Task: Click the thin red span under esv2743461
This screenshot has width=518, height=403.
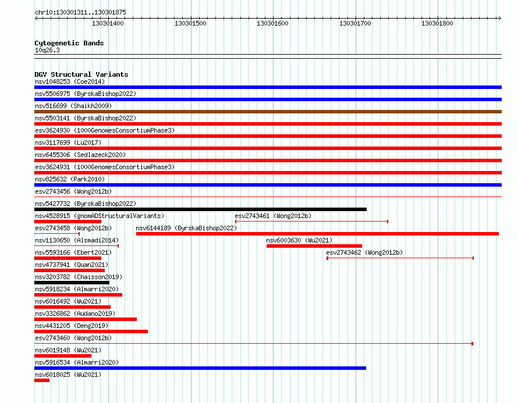Action: click(311, 222)
